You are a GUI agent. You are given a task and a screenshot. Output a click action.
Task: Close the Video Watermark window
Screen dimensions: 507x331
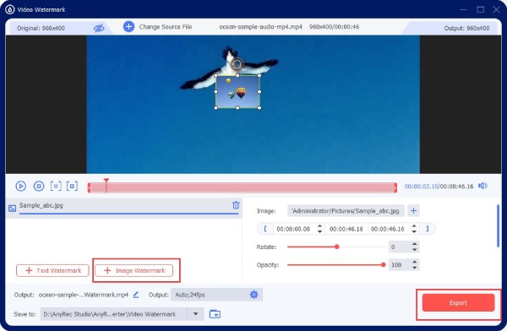[x=496, y=9]
